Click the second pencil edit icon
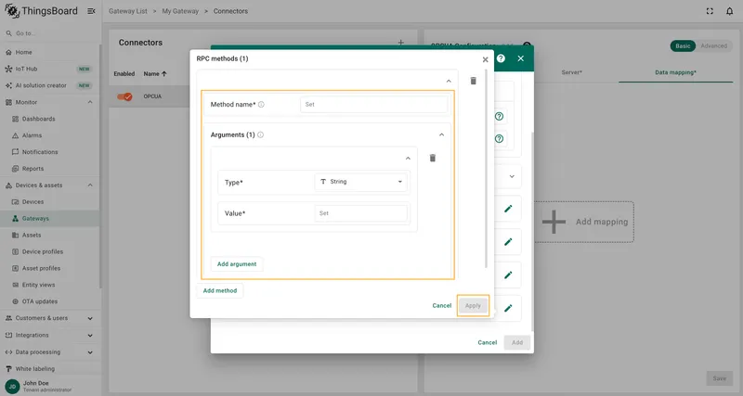This screenshot has height=396, width=743. tap(508, 242)
